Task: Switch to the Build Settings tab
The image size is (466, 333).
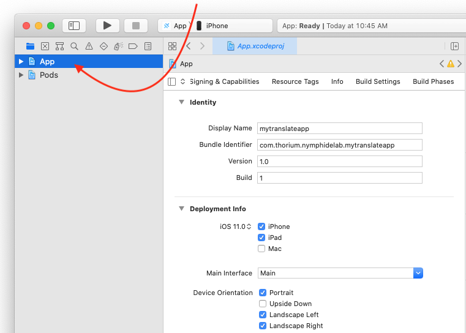Action: (378, 81)
